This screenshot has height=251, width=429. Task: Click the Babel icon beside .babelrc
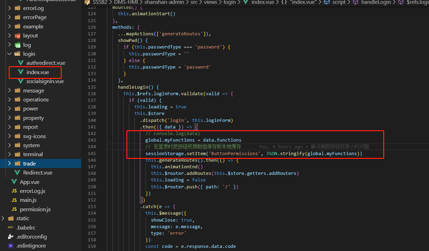(x=11, y=227)
